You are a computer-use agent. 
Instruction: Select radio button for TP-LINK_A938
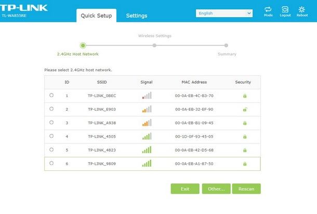(51, 122)
